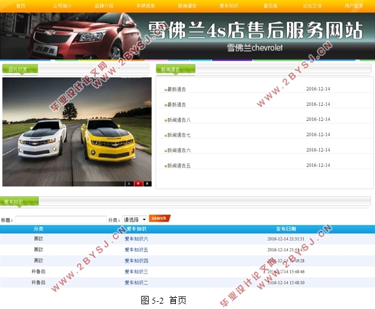This screenshot has height=309, width=375.
Task: Click the date 2016-12-14 15:48:30
Action: point(286,283)
